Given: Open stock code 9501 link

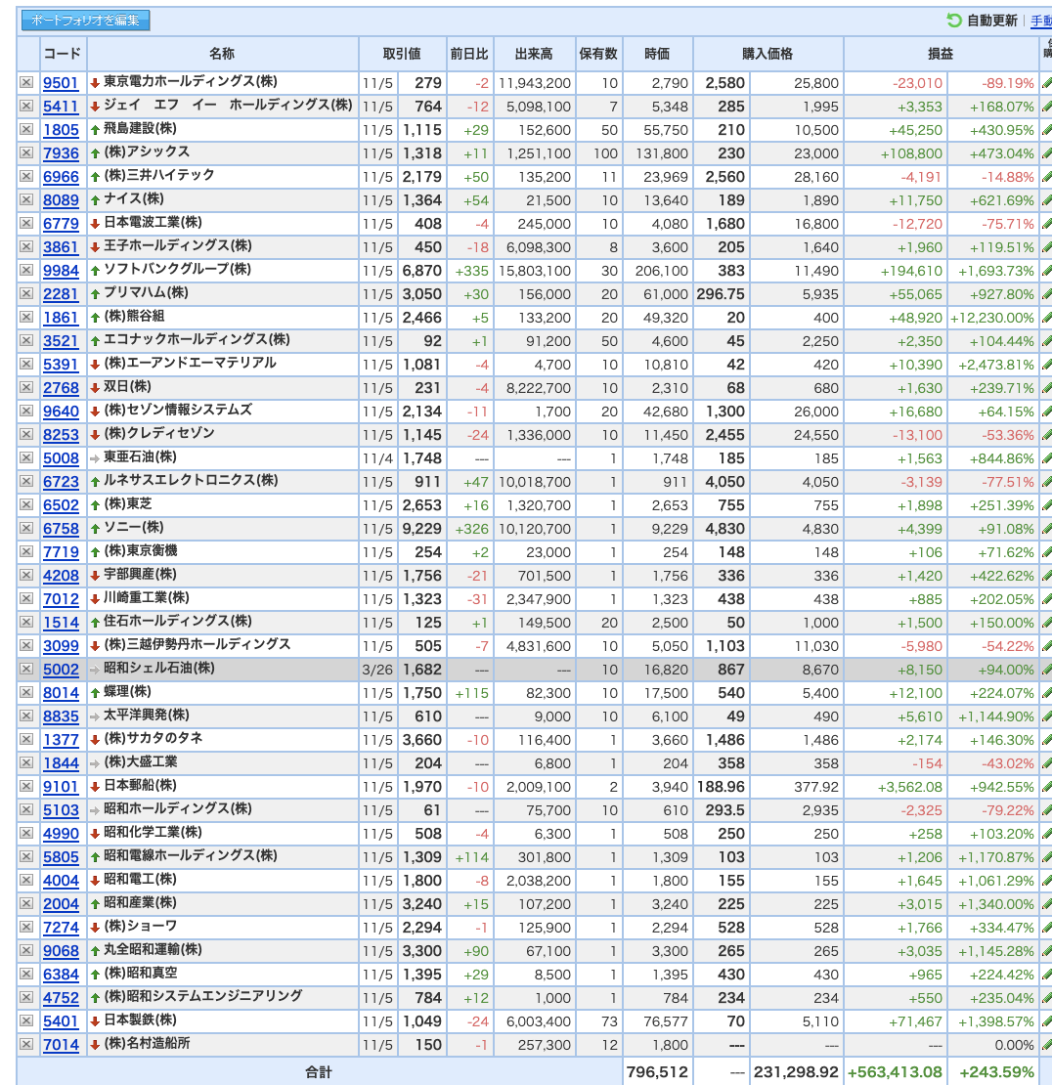Looking at the screenshot, I should click(61, 83).
